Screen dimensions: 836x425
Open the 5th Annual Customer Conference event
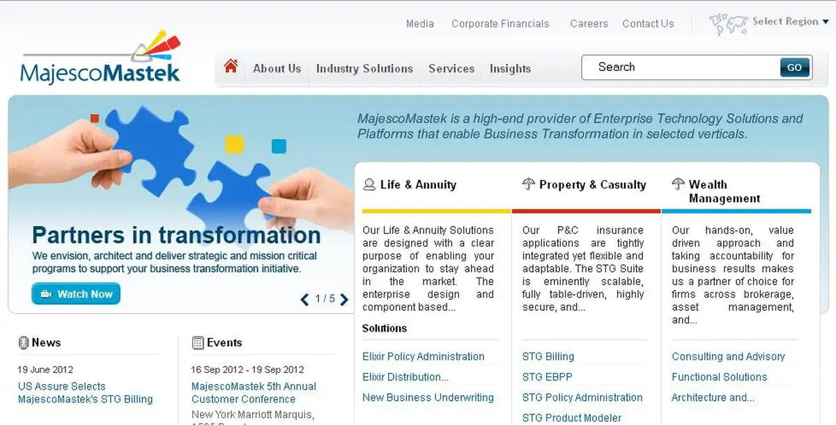point(254,392)
